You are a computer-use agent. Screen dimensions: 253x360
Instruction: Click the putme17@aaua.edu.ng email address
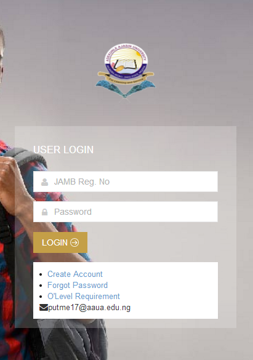89,308
